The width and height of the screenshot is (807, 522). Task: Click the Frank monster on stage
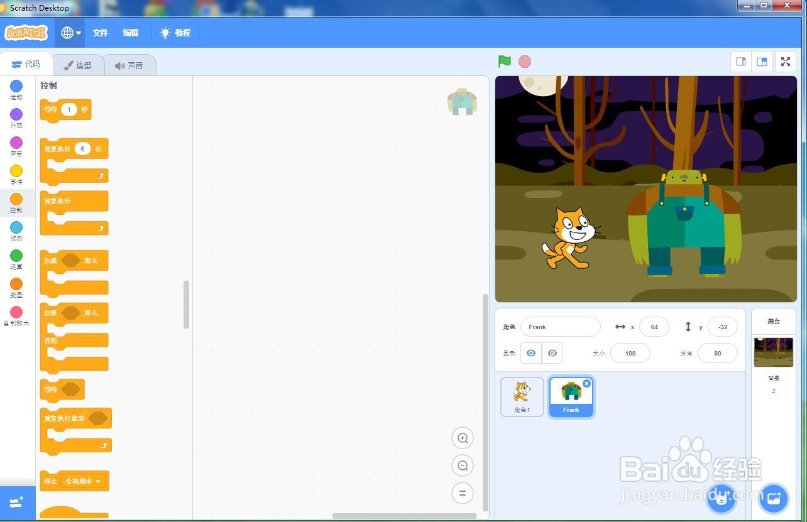(x=684, y=224)
